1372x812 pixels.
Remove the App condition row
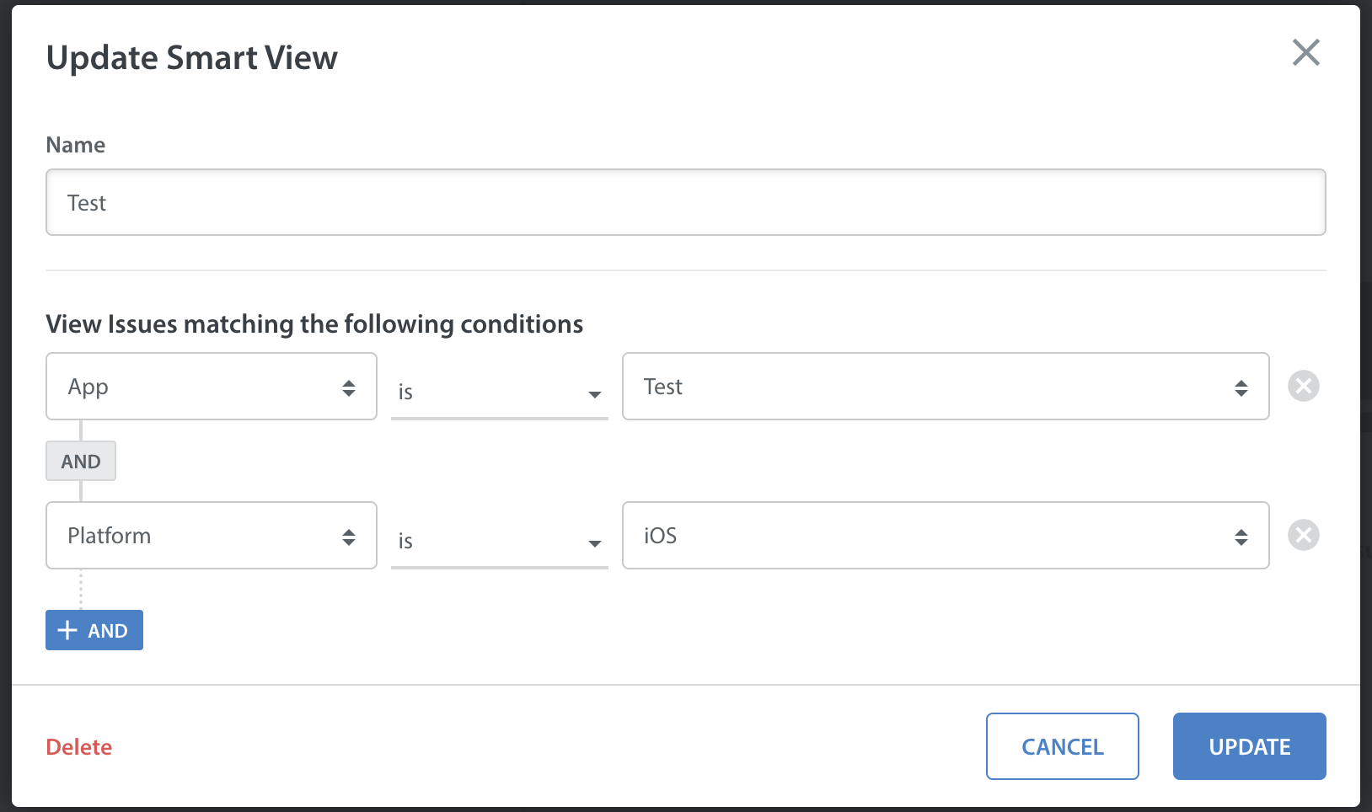coord(1303,386)
